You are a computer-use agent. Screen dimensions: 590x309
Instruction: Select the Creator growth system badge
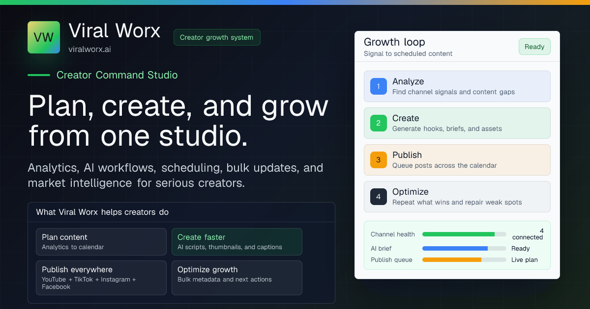pos(217,37)
